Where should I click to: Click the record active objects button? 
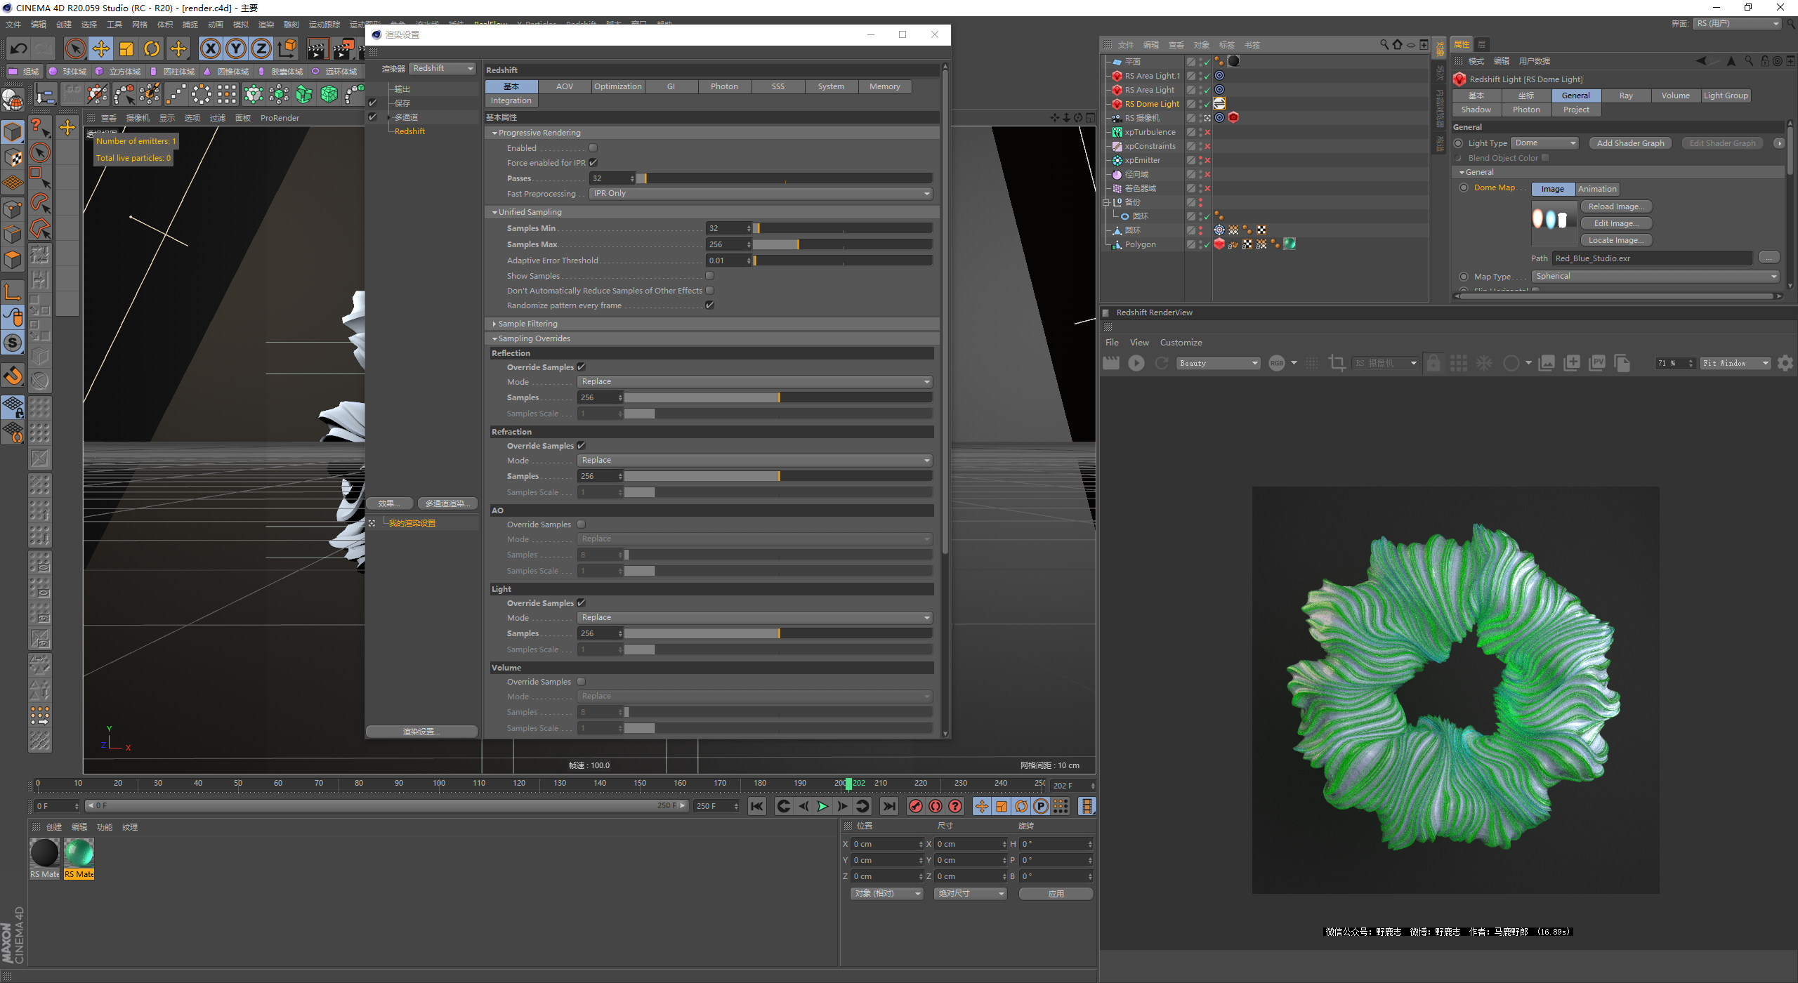[915, 806]
